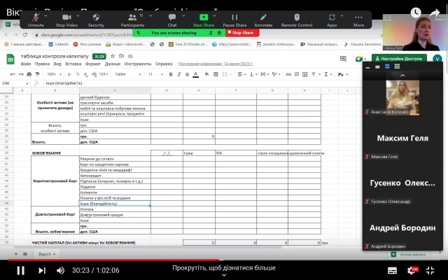Open the 100% zoom dropdown
The width and height of the screenshot is (448, 280).
pyautogui.click(x=55, y=74)
